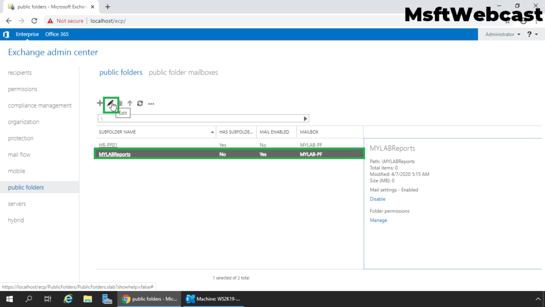The width and height of the screenshot is (545, 307).
Task: Open hybrid in left navigation
Action: tap(16, 220)
